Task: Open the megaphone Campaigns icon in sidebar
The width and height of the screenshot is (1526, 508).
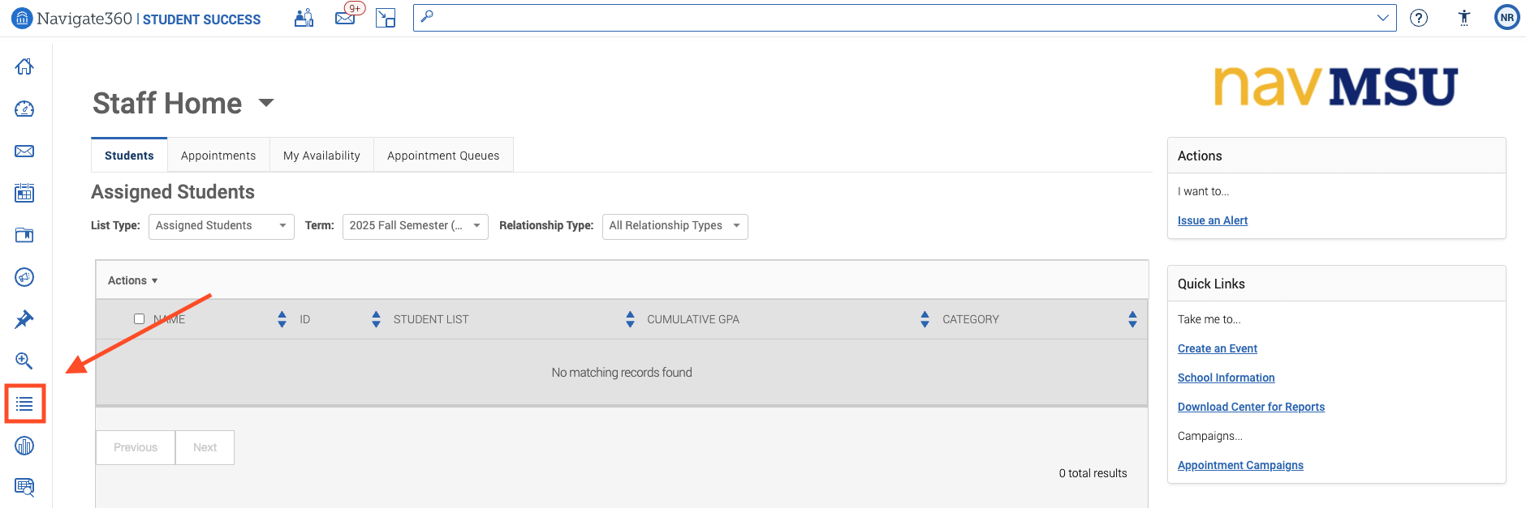Action: [x=24, y=277]
